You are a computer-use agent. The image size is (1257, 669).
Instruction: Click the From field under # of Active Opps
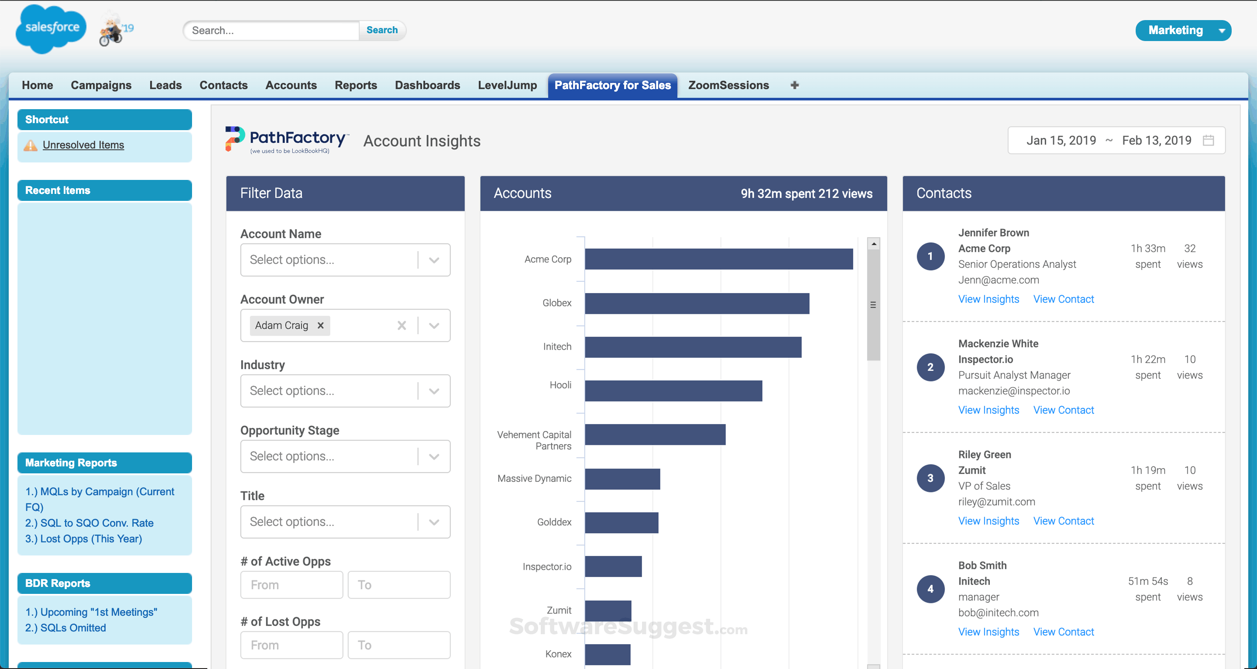pos(291,585)
